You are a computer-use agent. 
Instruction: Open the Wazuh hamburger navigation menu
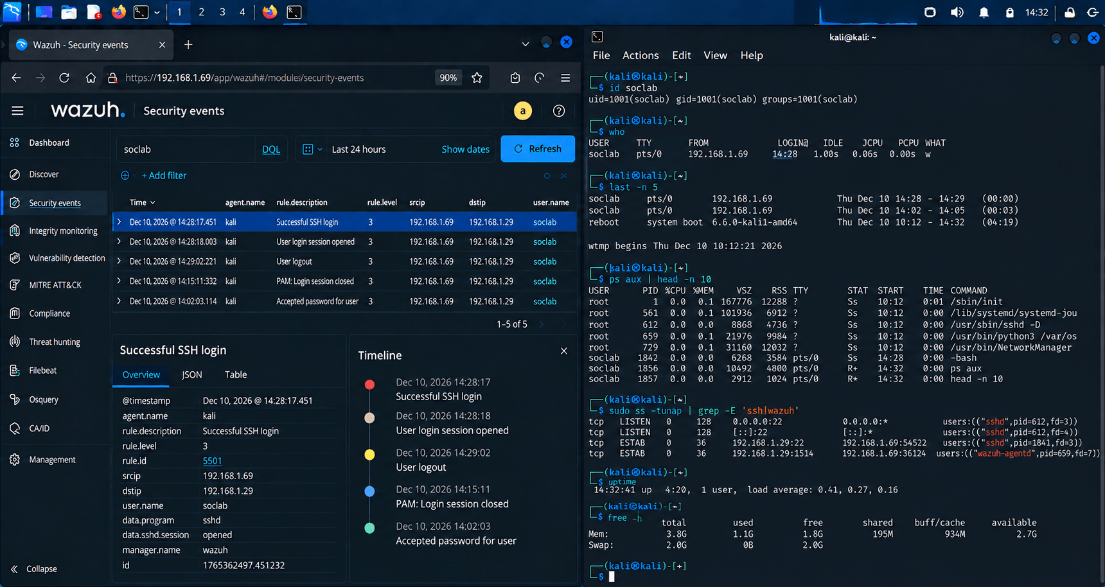(x=17, y=111)
